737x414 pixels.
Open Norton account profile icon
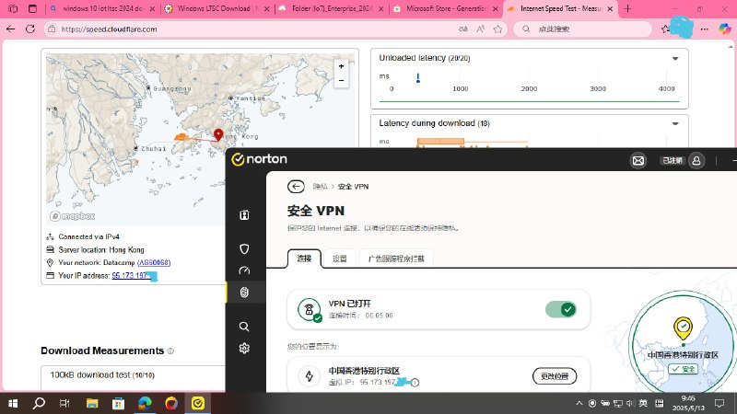[x=696, y=160]
